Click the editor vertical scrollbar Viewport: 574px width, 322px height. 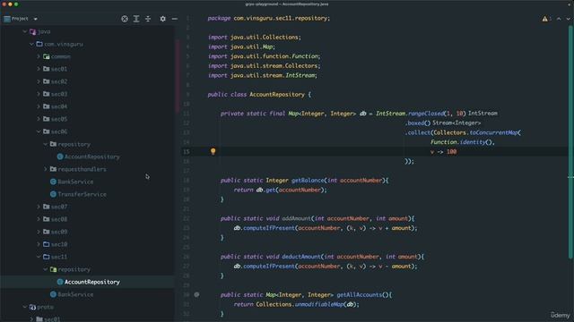point(570,141)
